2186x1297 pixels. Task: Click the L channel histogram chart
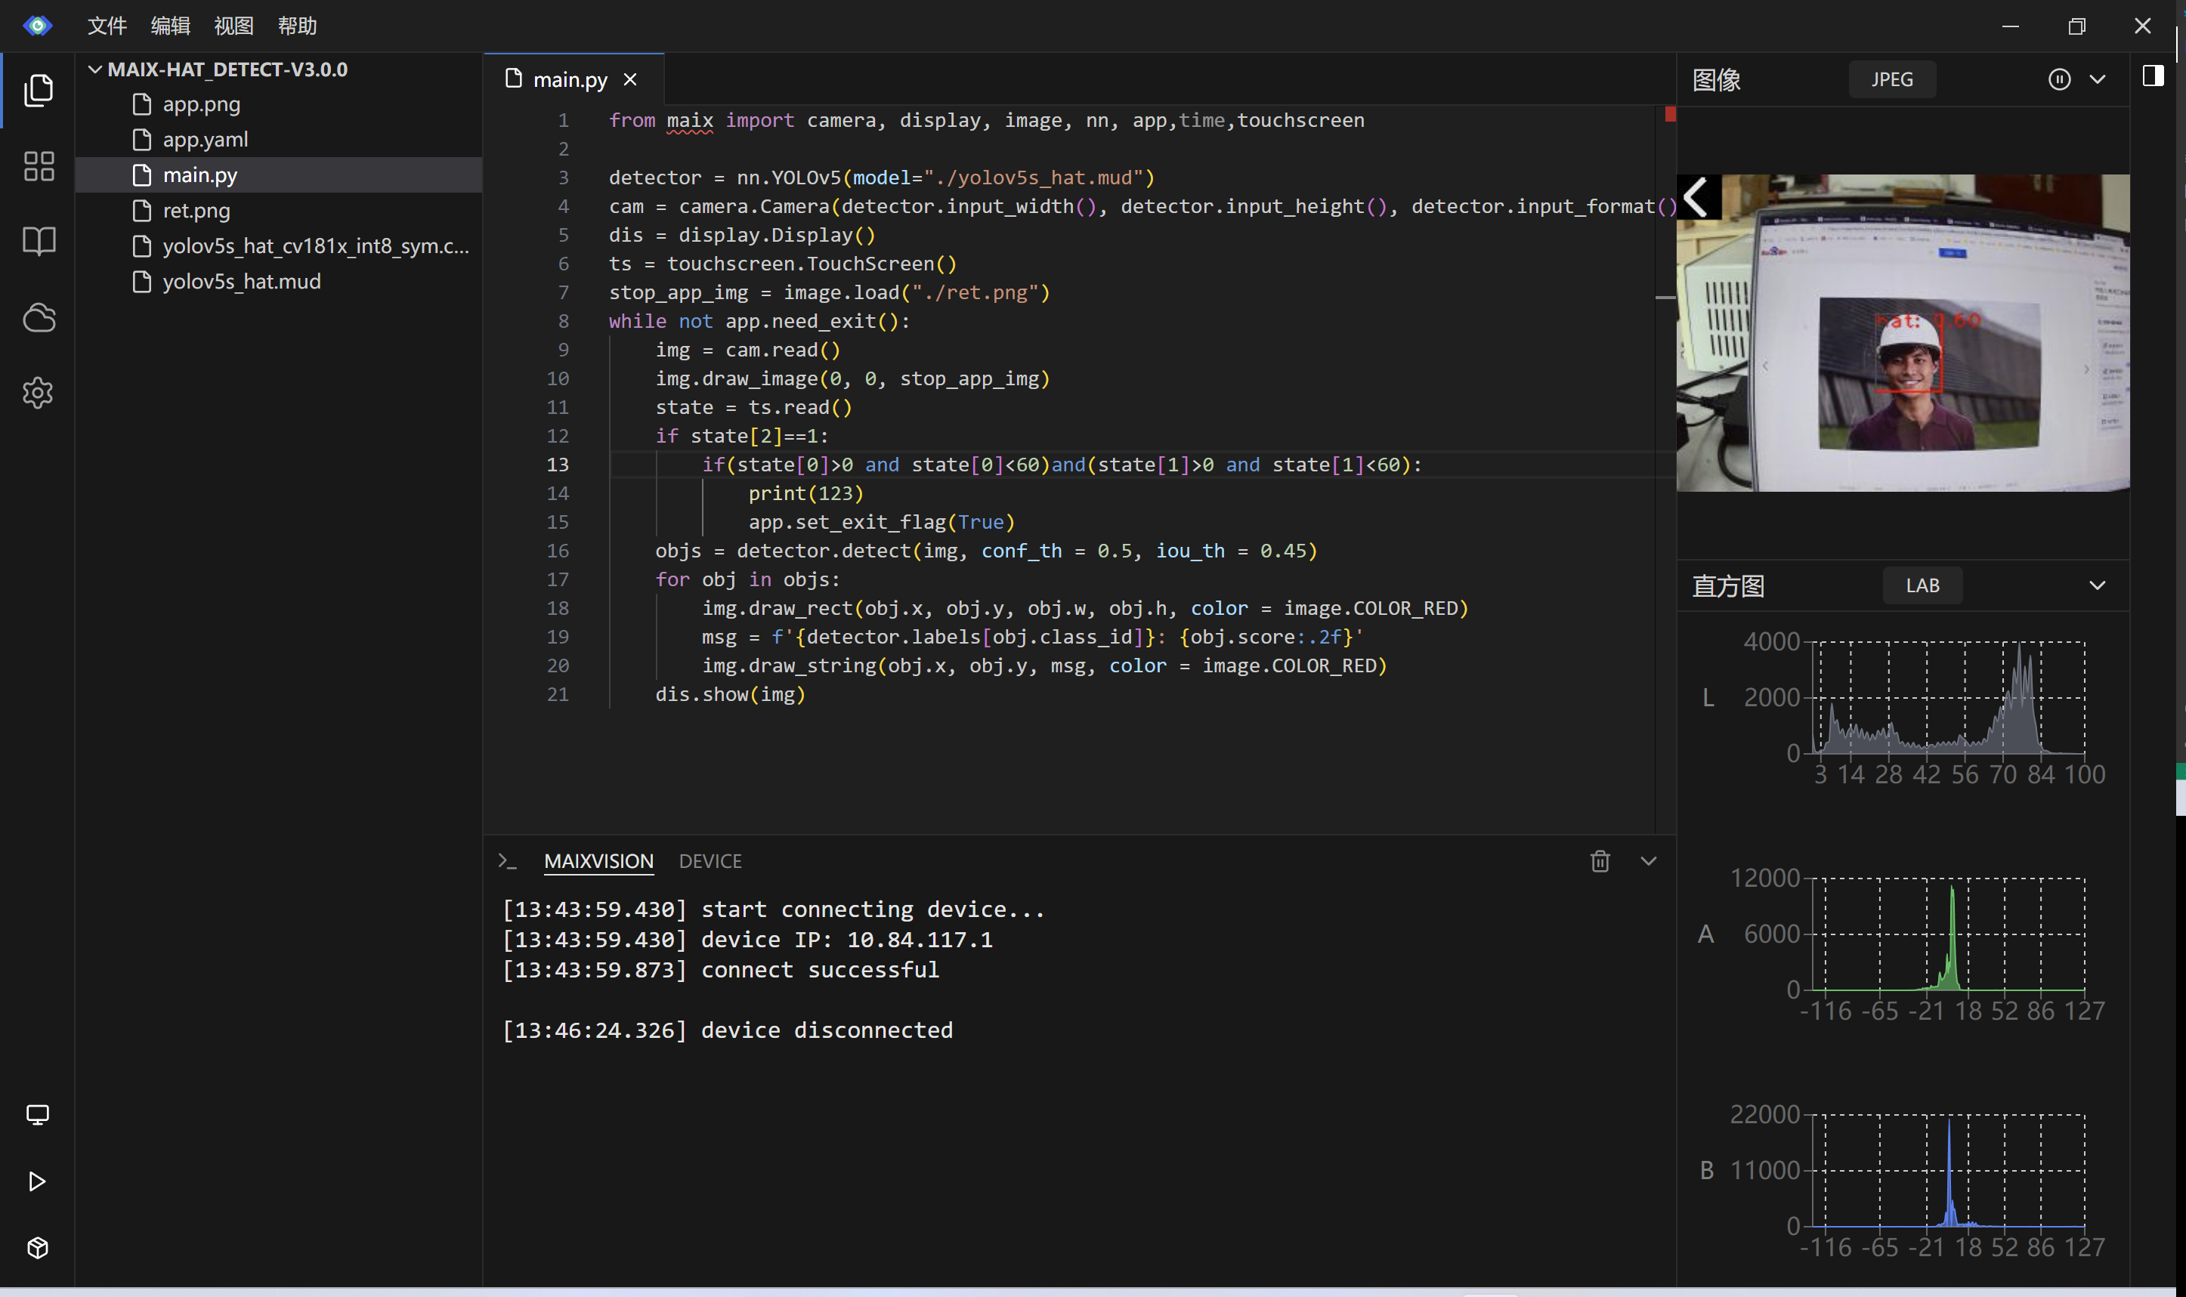pos(1948,697)
